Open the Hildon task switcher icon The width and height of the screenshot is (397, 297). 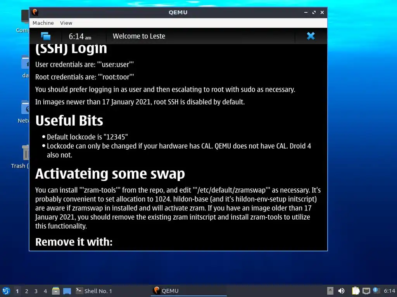(x=46, y=36)
